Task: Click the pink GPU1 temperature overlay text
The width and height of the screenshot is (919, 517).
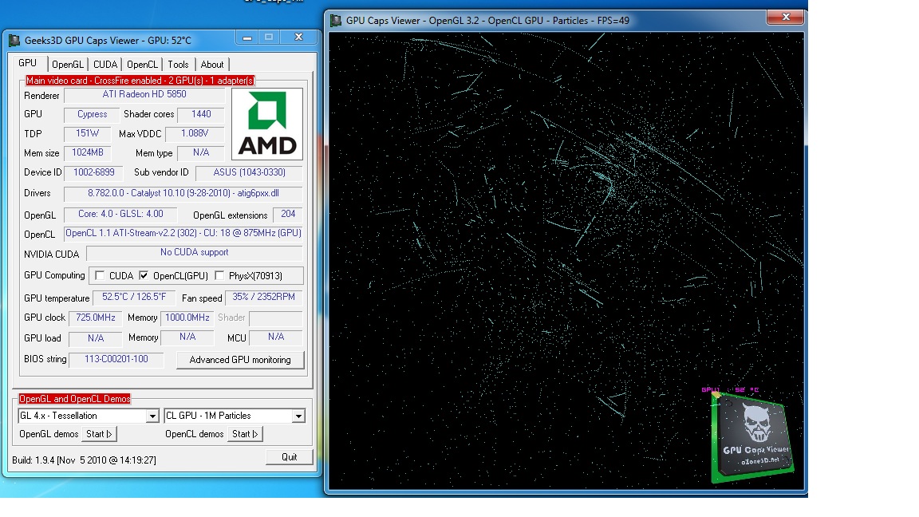Action: coord(730,389)
